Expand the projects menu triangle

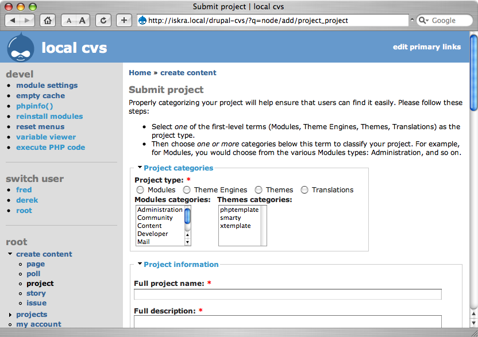(x=10, y=315)
